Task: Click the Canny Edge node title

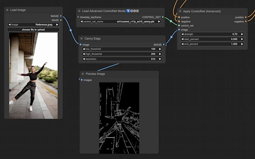Action: [92, 38]
